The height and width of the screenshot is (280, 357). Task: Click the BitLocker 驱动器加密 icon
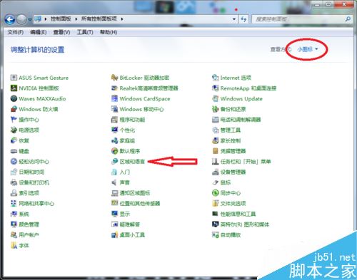[114, 78]
